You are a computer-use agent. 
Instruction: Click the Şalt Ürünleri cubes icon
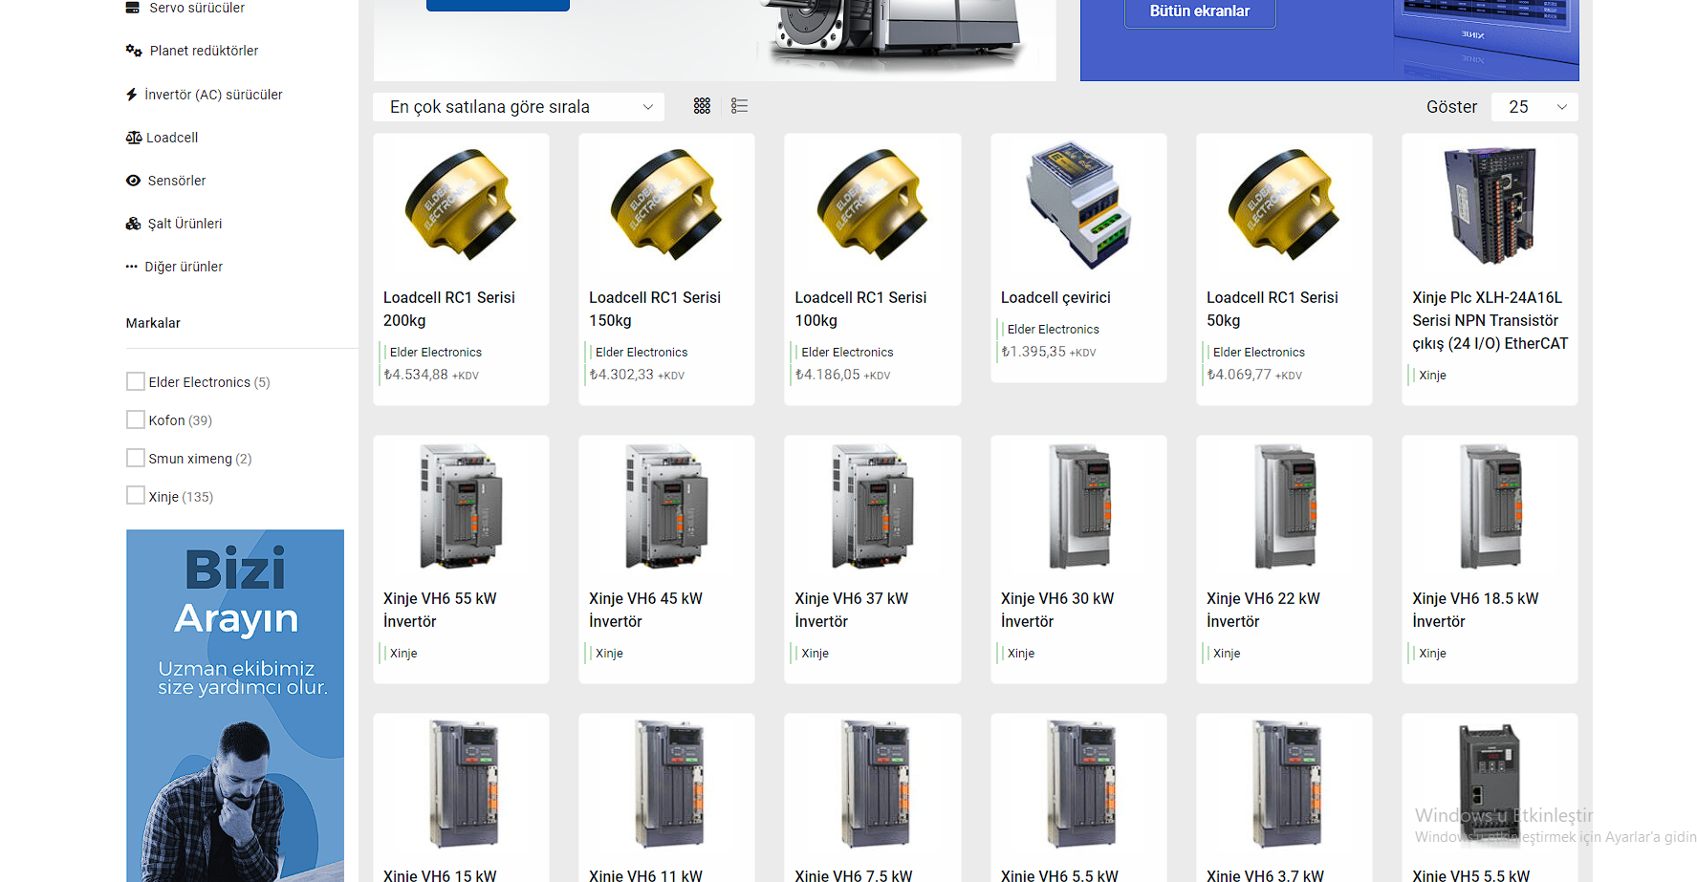(134, 224)
